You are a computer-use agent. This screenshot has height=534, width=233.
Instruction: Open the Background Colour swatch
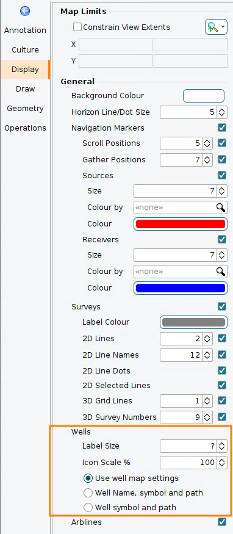(x=204, y=96)
